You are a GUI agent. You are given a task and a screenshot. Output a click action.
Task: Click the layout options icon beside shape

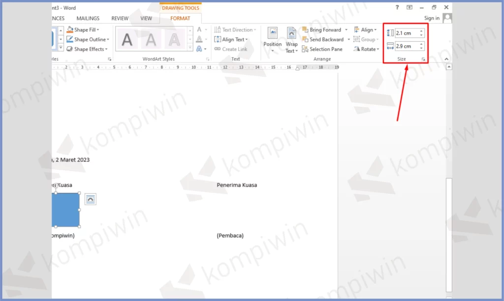tap(90, 199)
